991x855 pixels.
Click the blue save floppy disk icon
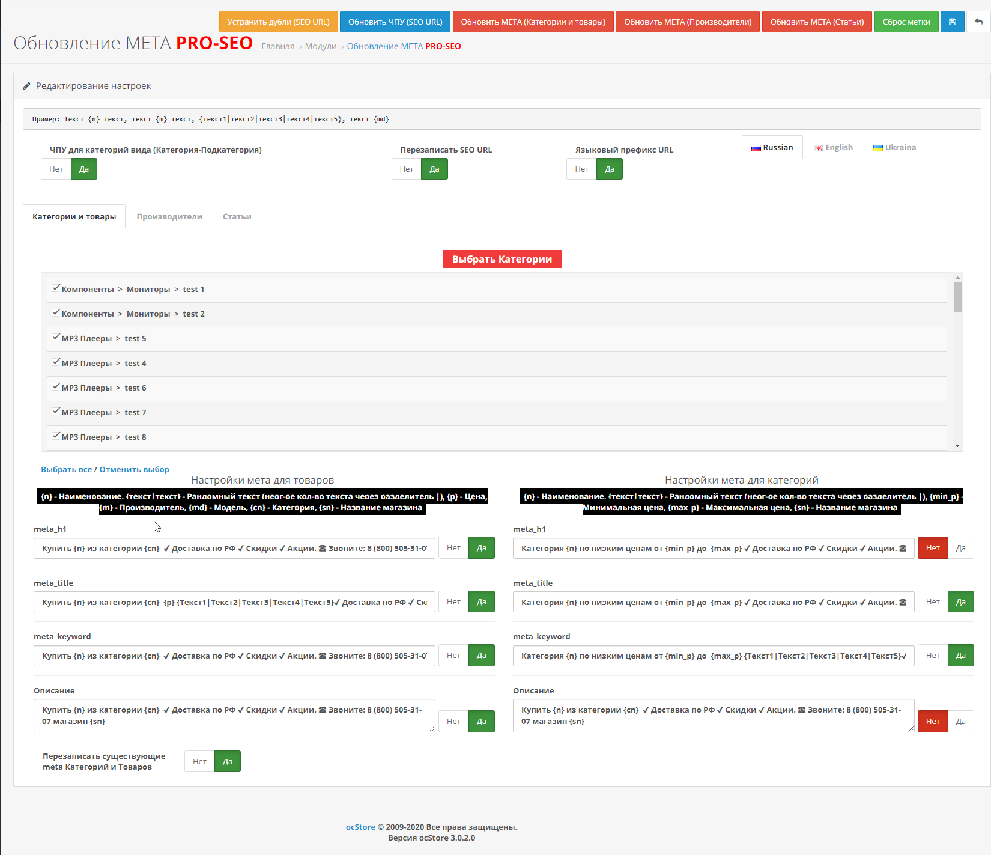pos(952,22)
